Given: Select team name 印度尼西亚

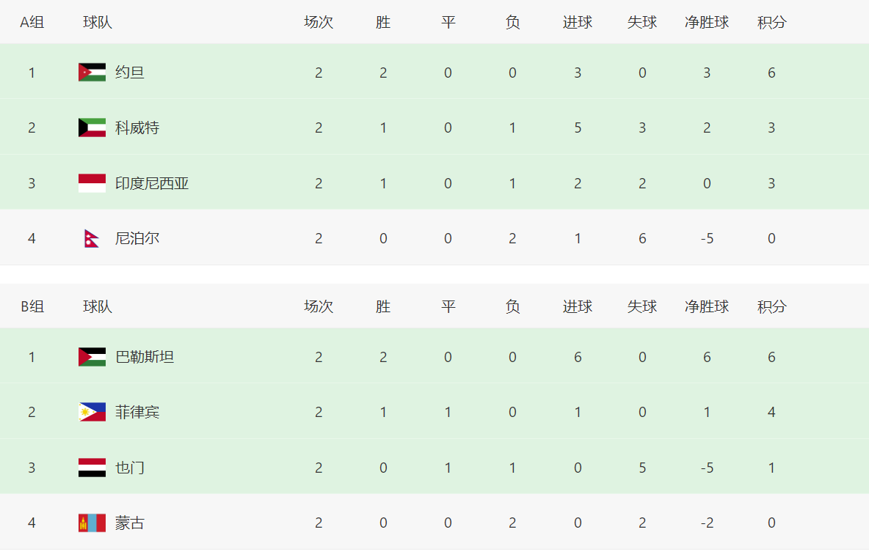Looking at the screenshot, I should coord(152,183).
